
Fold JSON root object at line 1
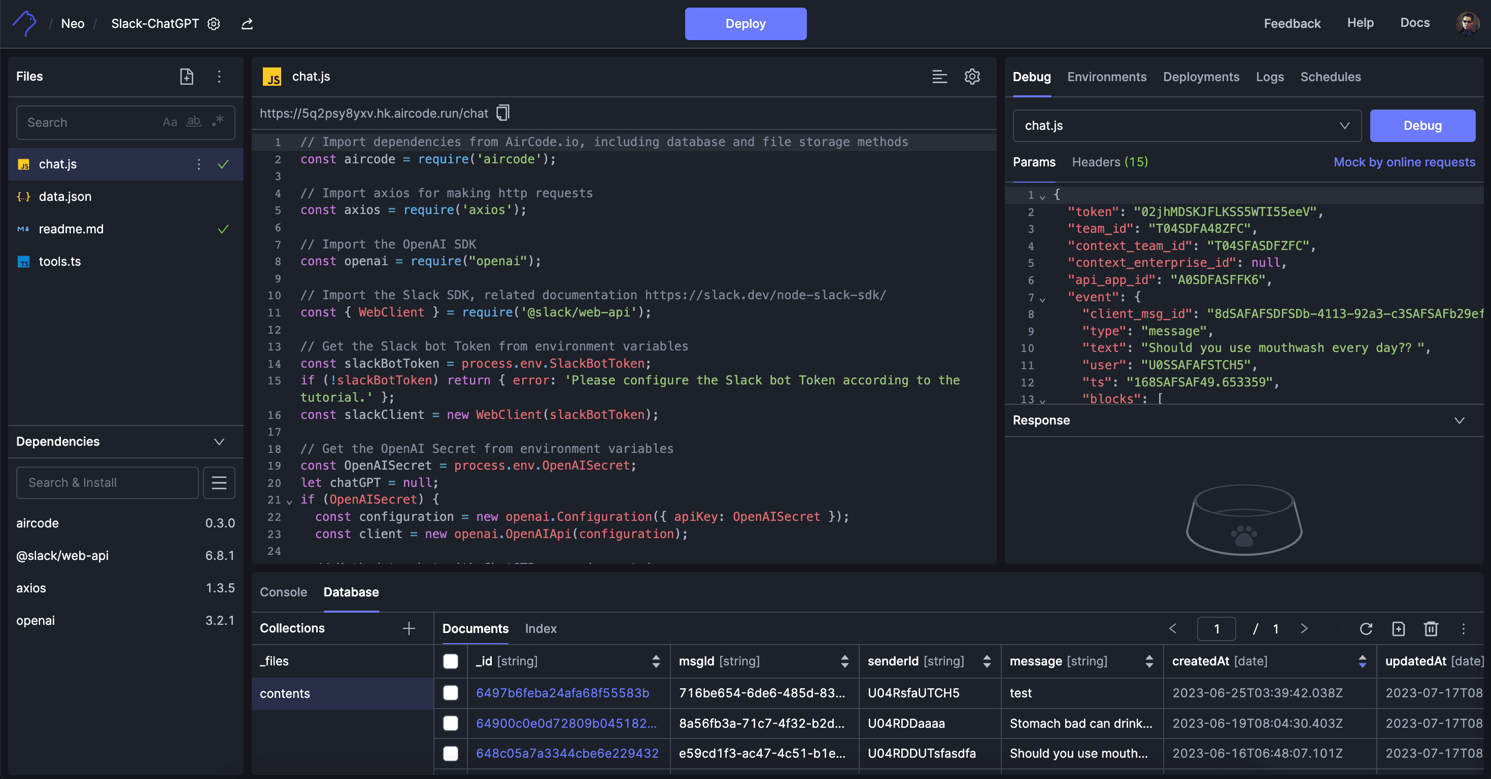coord(1042,197)
